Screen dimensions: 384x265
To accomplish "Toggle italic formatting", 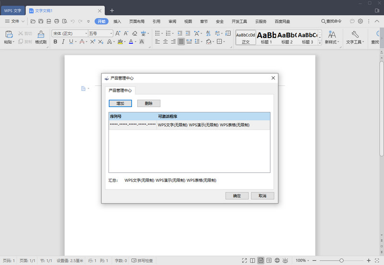I will (x=63, y=42).
